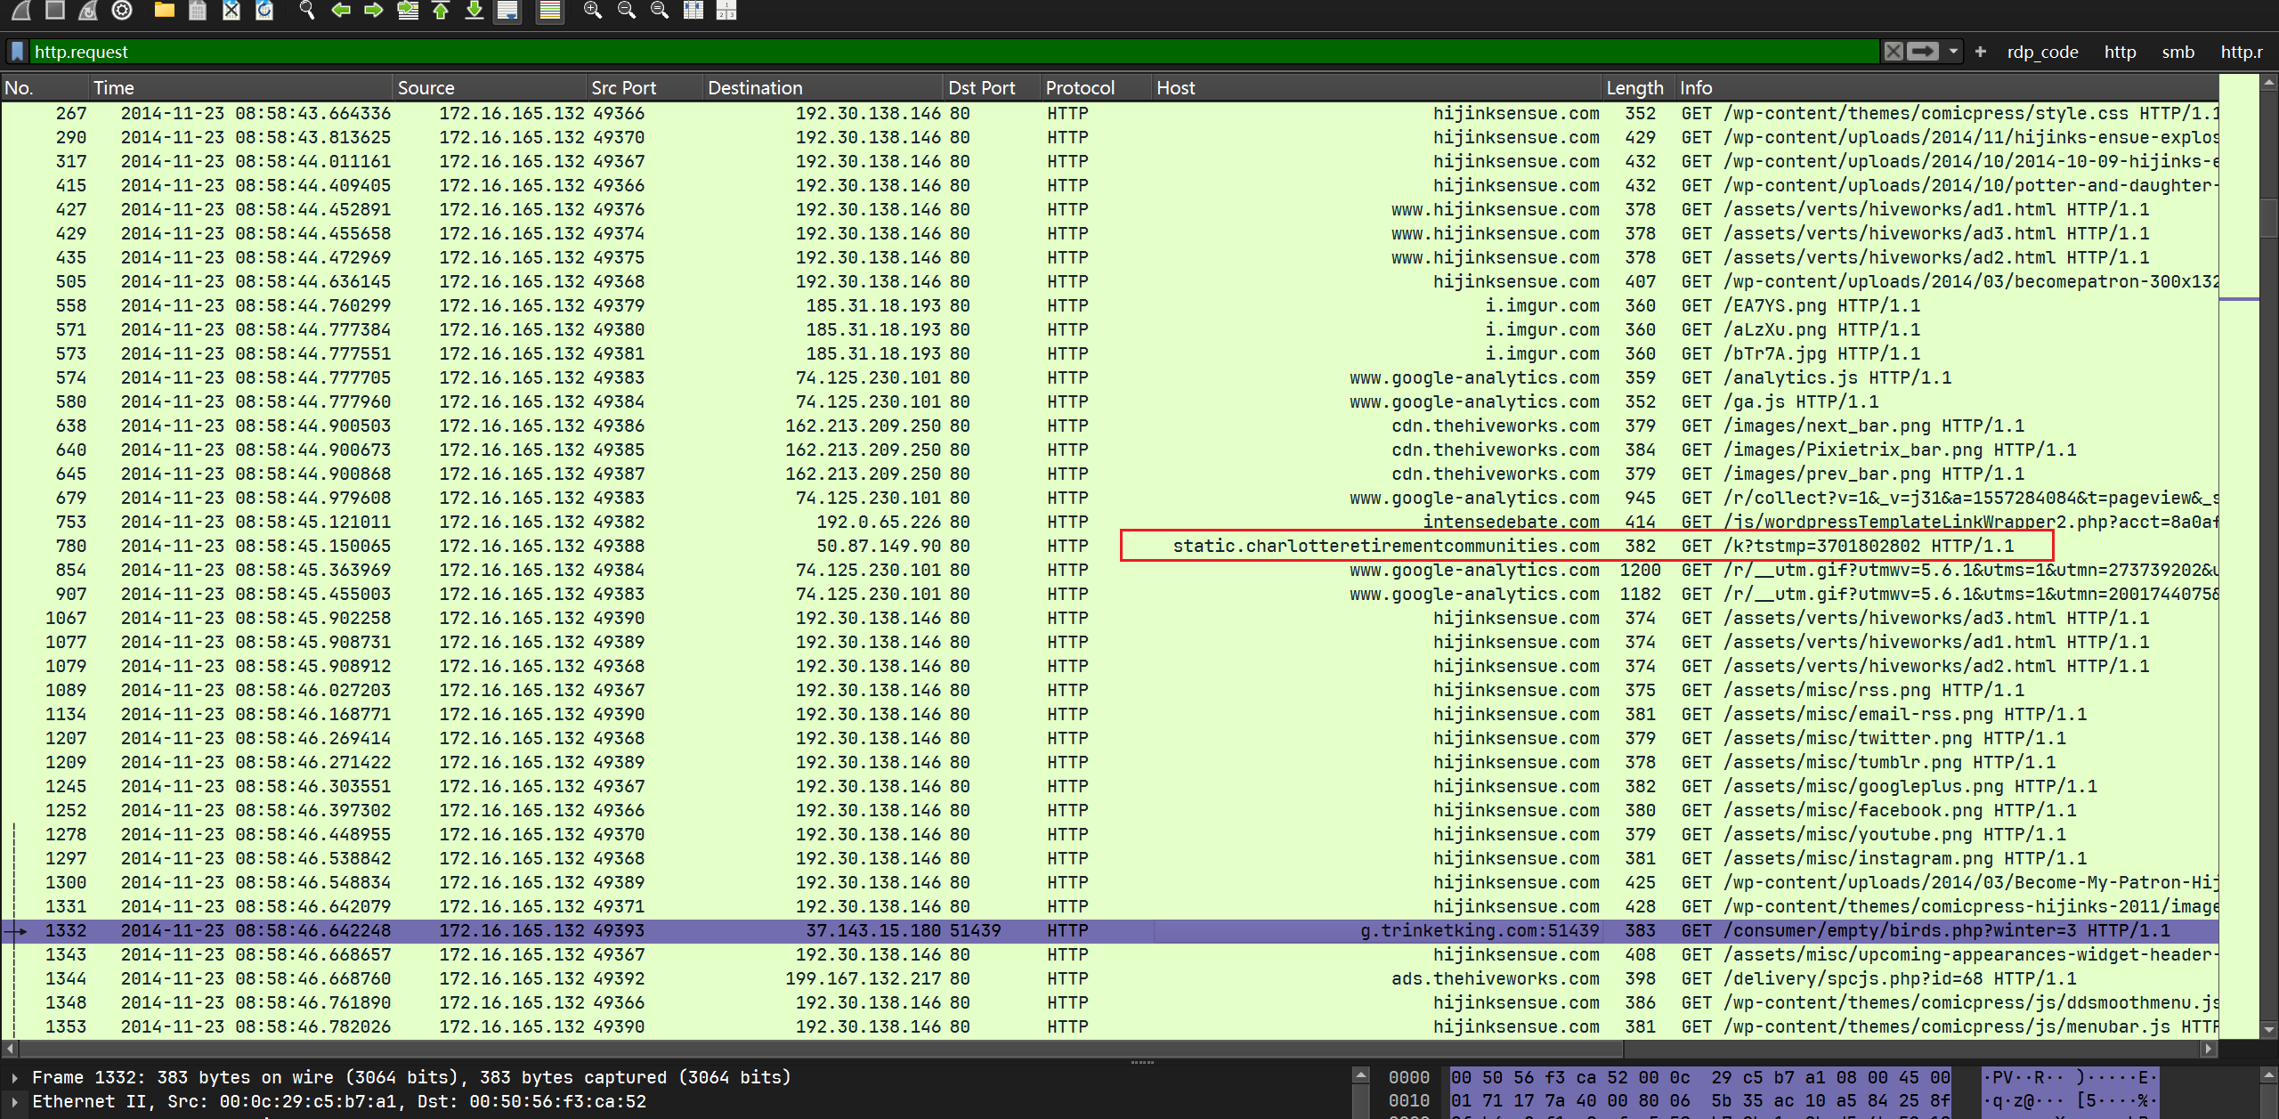The image size is (2279, 1119).
Task: Zoom in the main window text
Action: coord(593,10)
